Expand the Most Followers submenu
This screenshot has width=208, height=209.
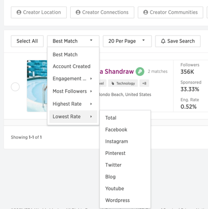(x=73, y=91)
